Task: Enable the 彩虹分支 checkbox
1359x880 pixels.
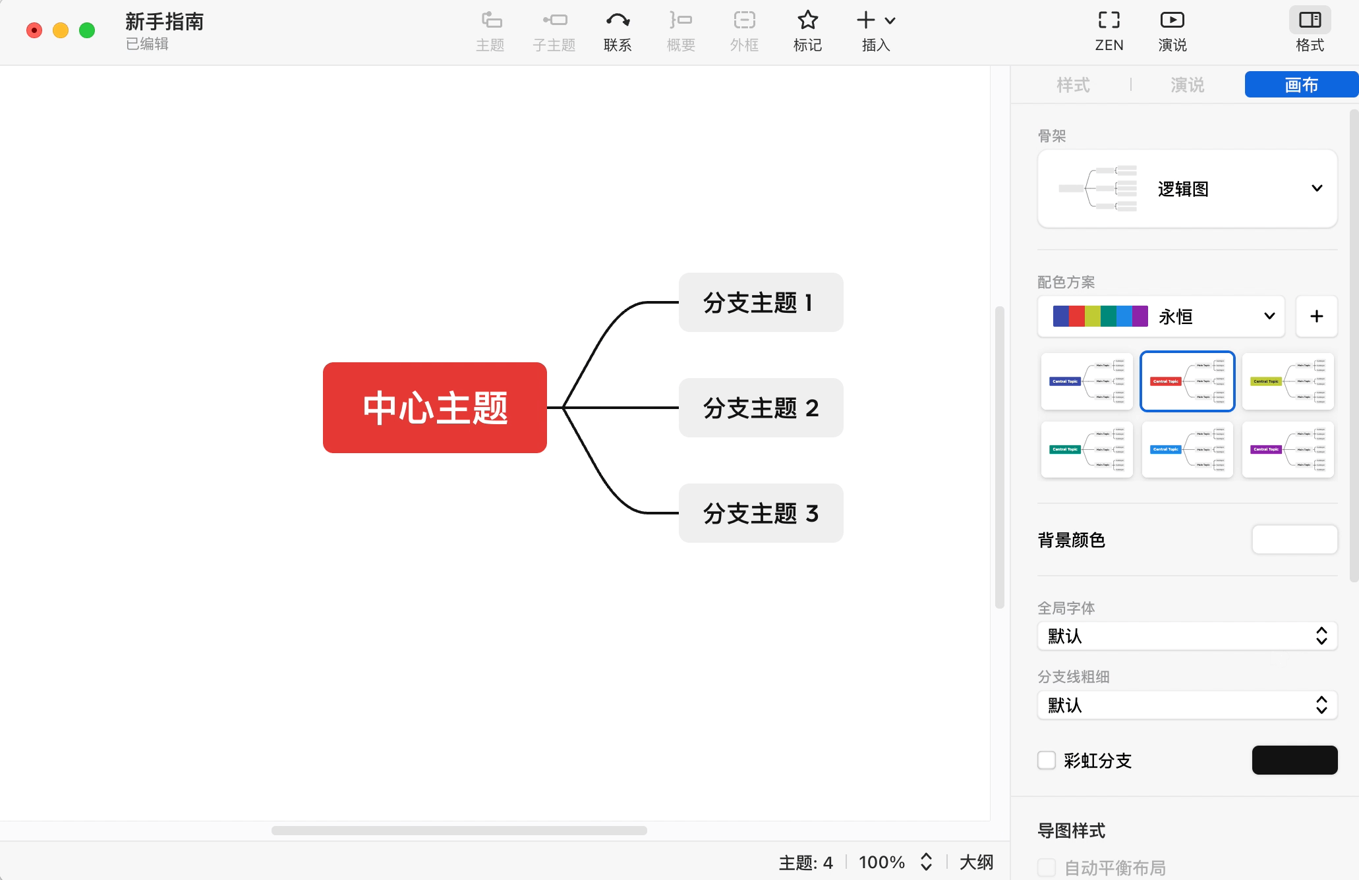Action: pos(1047,760)
